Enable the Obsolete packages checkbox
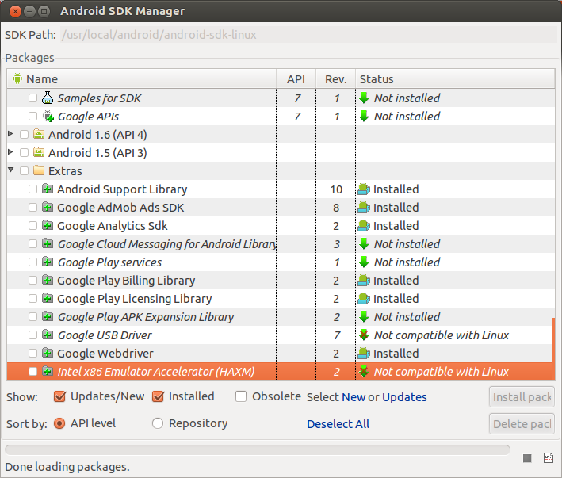The height and width of the screenshot is (478, 562). pyautogui.click(x=241, y=396)
